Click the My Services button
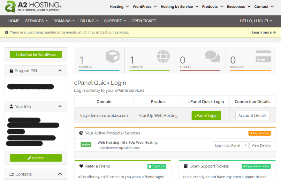 click(260, 133)
